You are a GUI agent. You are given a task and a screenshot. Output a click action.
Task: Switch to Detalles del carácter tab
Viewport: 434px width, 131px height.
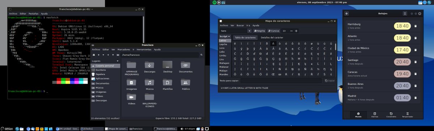tap(272, 38)
